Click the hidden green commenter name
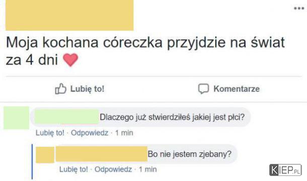Viewport: 307px width, 181px height. [67, 117]
